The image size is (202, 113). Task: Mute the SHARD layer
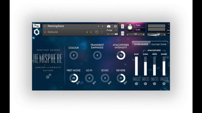(x=162, y=79)
